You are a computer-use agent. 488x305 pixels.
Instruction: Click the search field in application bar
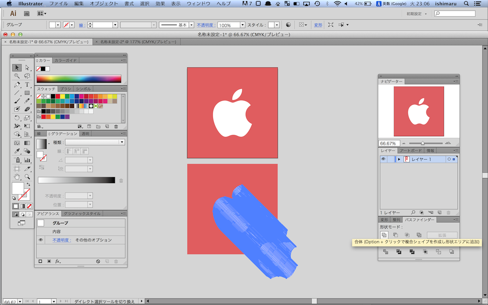click(x=455, y=14)
